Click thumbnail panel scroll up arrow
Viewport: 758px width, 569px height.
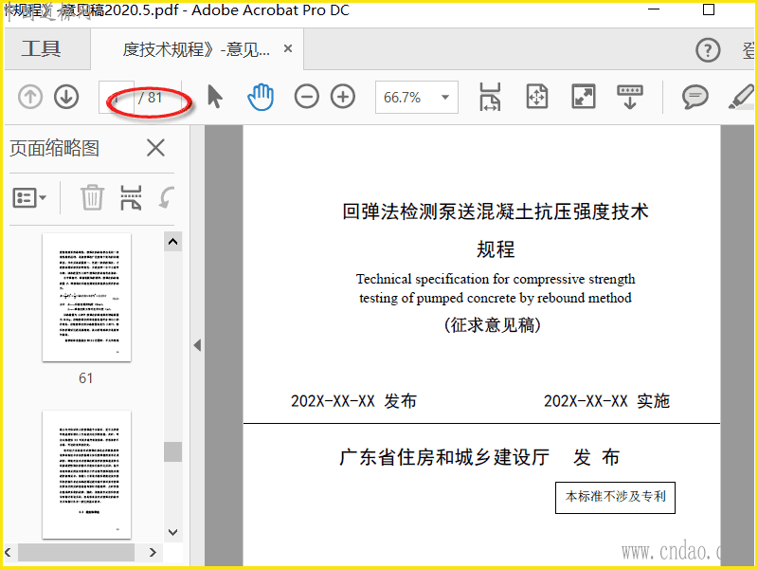tap(172, 242)
